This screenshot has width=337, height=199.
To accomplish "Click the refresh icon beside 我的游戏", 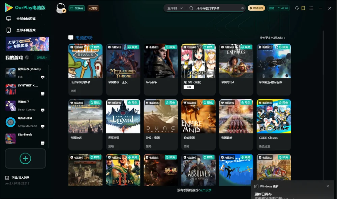I will [x=27, y=57].
